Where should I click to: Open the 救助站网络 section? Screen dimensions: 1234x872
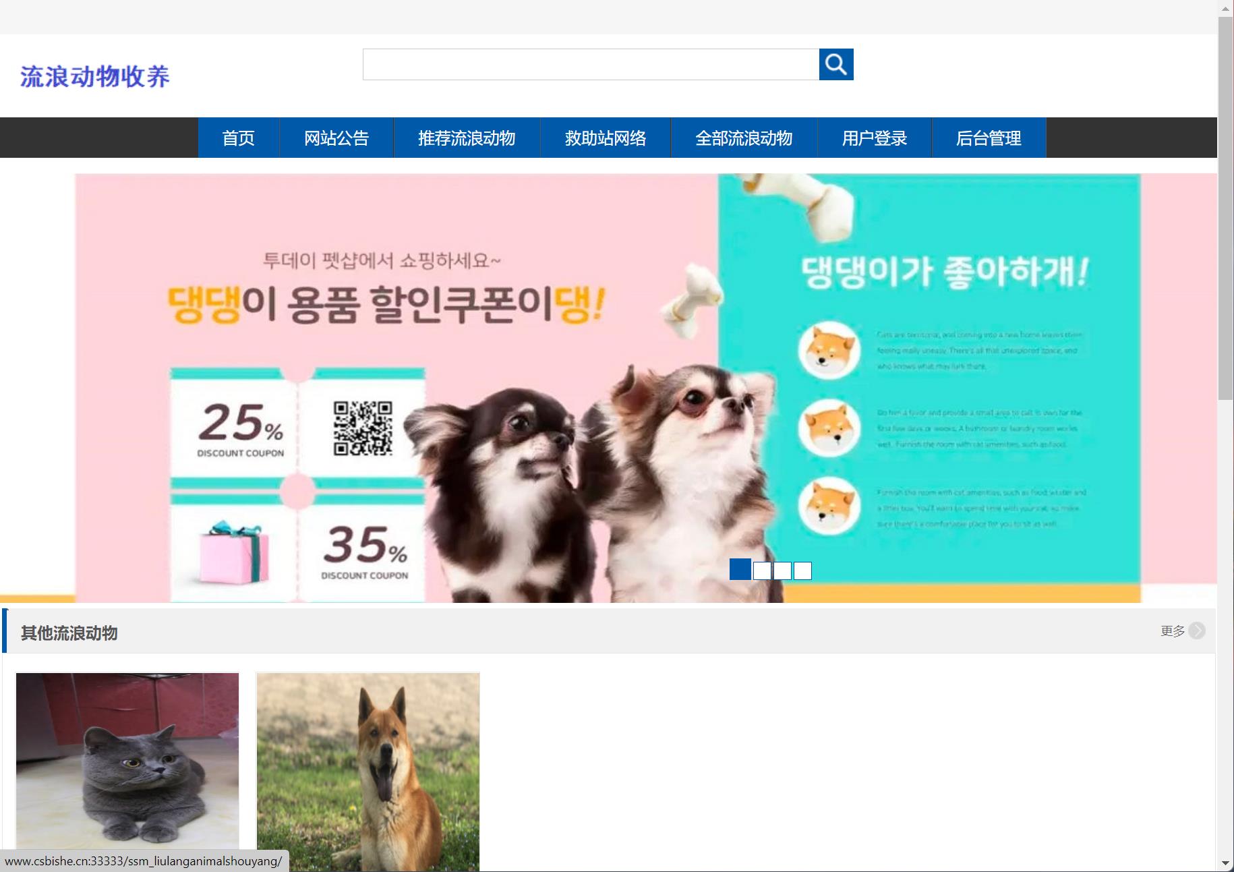click(606, 138)
